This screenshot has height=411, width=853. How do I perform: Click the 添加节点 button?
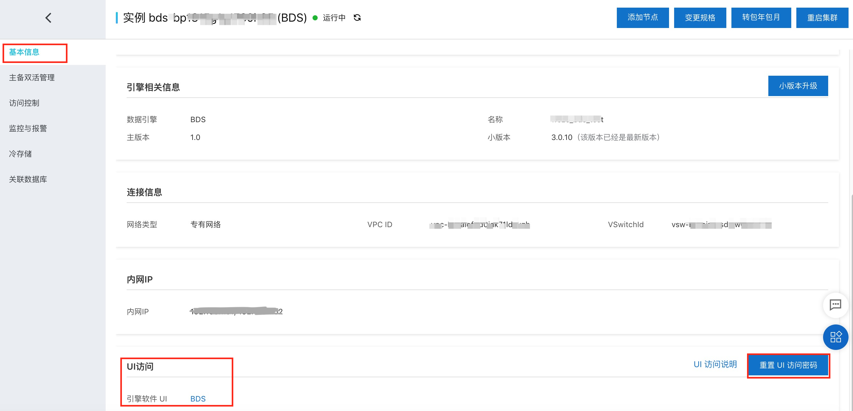642,17
